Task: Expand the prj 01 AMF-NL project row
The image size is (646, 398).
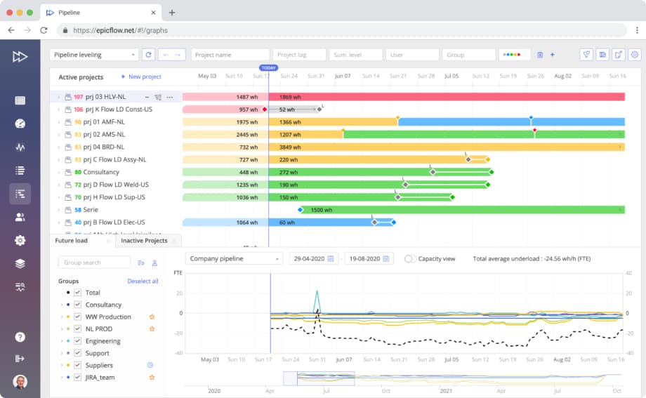Action: (58, 122)
